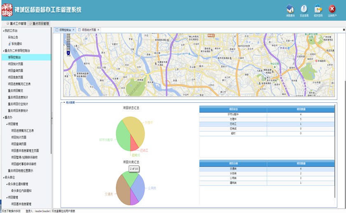Click the system logo seal in header
The width and height of the screenshot is (346, 213).
click(x=7, y=9)
